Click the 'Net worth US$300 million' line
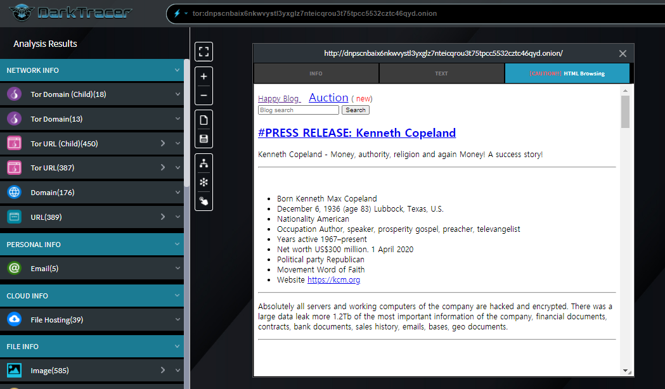The height and width of the screenshot is (389, 665). [x=345, y=249]
